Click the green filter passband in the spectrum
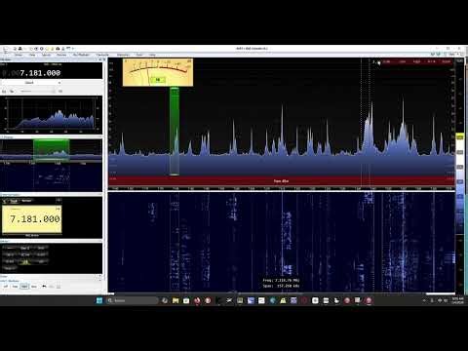Image resolution: width=468 pixels, height=351 pixels. 175,132
